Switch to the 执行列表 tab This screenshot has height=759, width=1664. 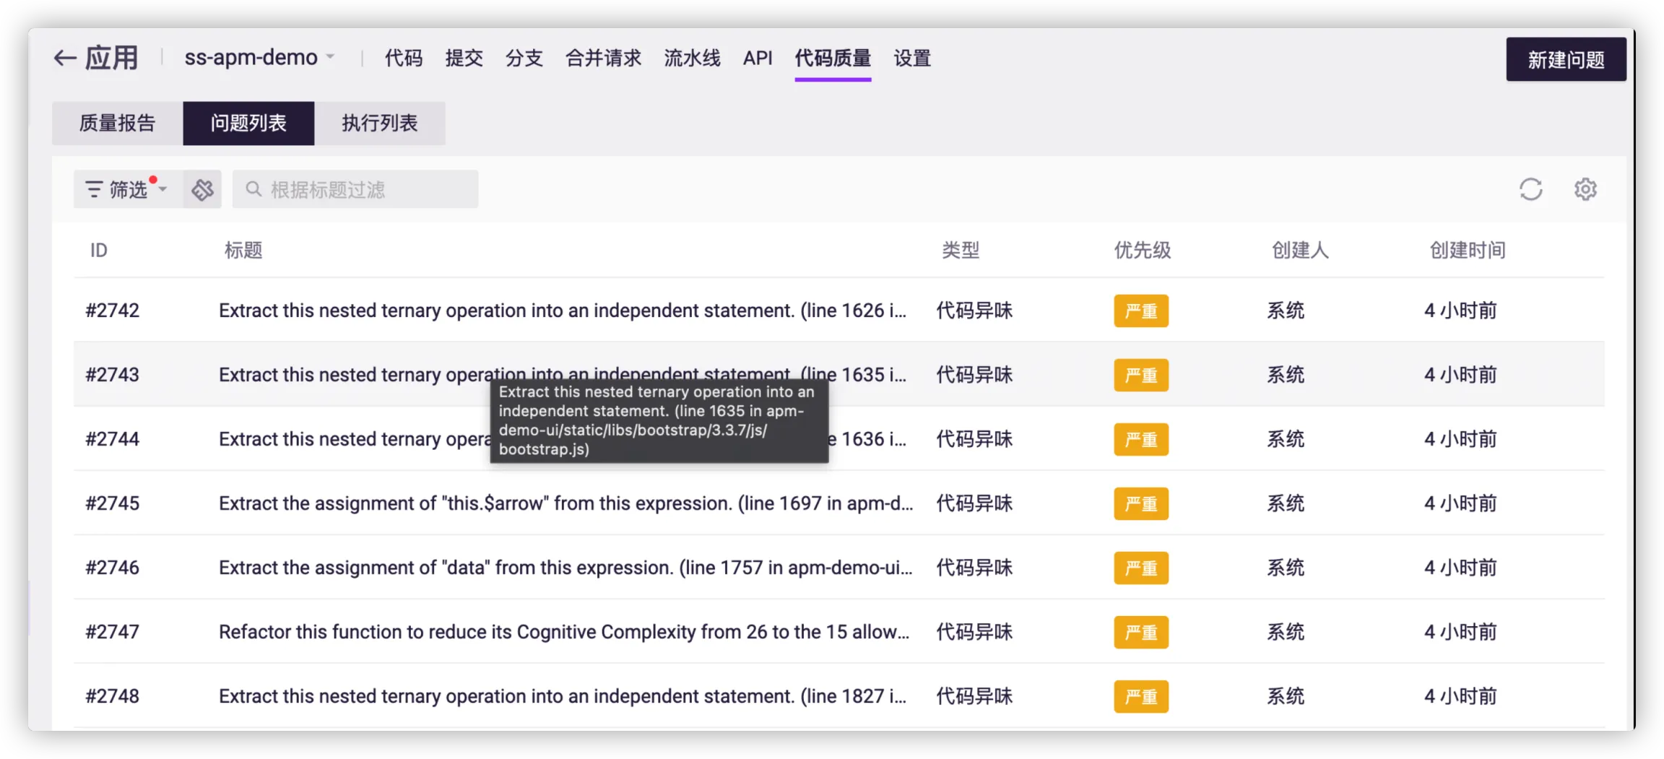tap(379, 123)
